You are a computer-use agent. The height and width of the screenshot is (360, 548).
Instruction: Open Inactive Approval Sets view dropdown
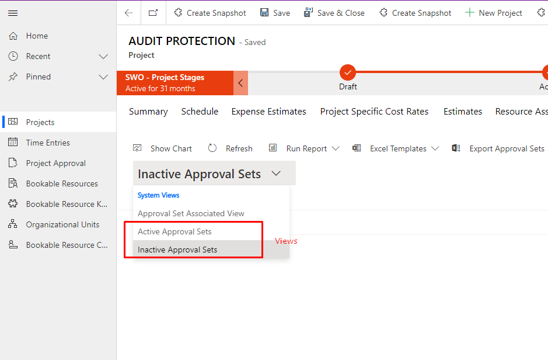coord(276,174)
